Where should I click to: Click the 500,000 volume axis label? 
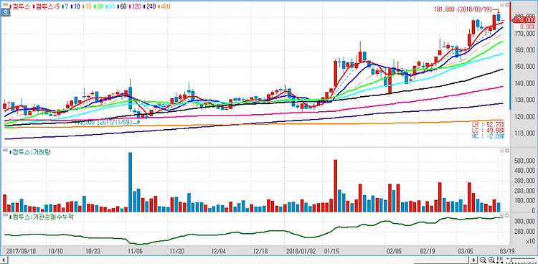[x=525, y=161]
